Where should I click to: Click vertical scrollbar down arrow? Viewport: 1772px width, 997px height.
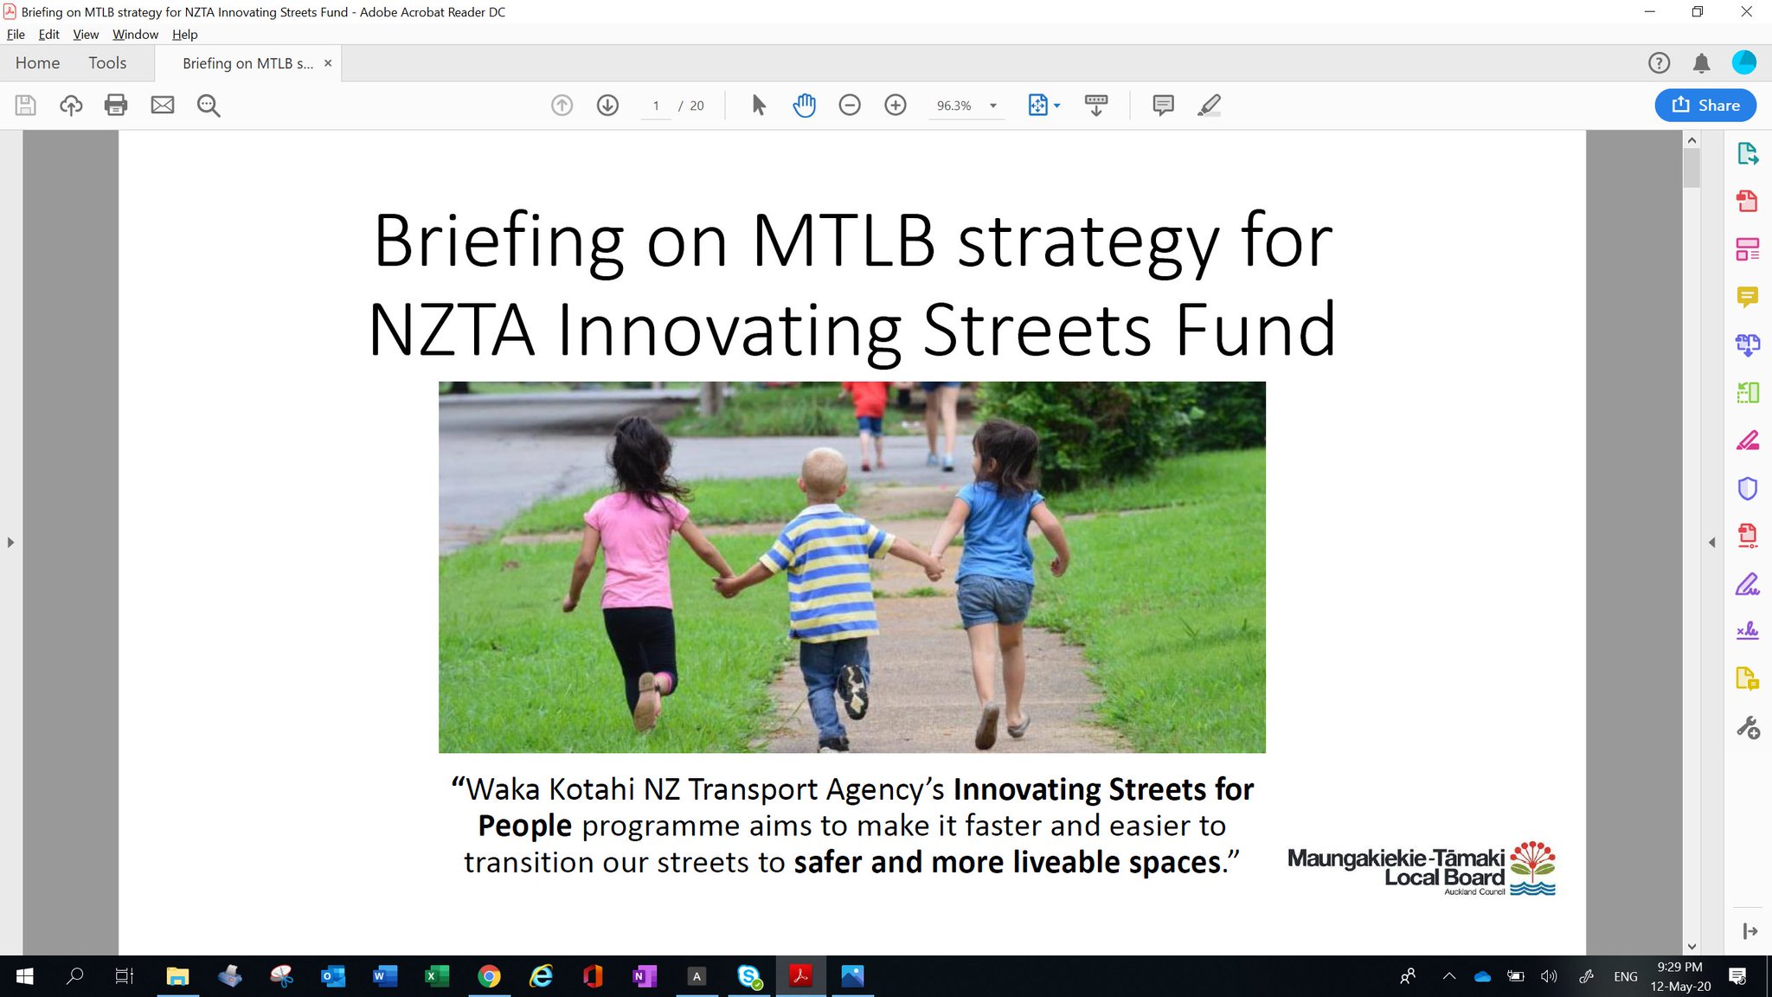coord(1692,946)
